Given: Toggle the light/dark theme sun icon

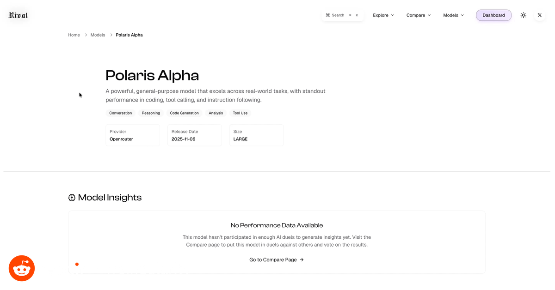Looking at the screenshot, I should coord(523,15).
